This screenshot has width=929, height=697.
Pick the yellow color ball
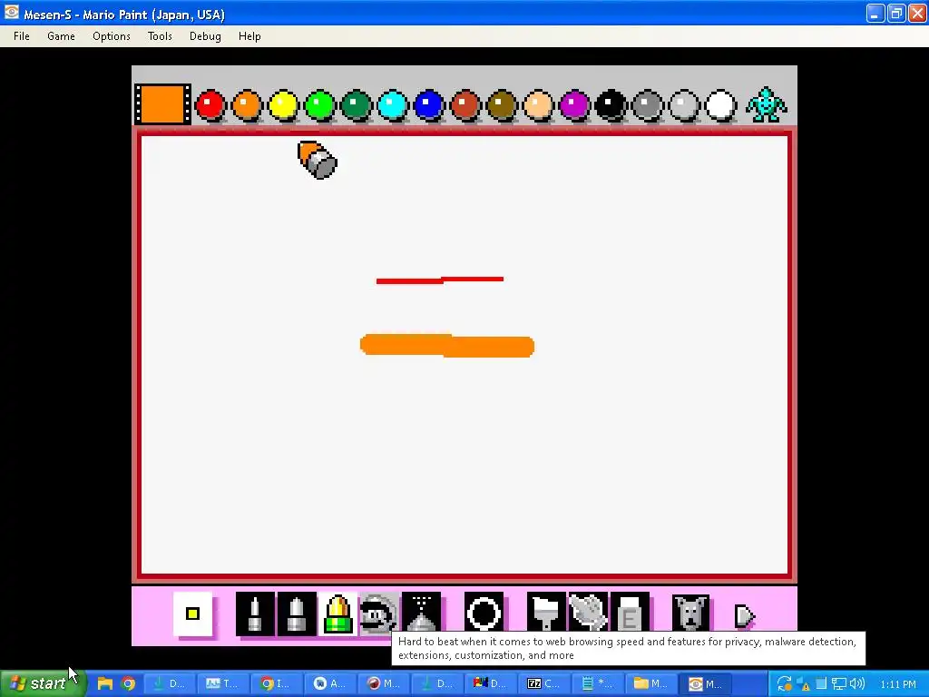pyautogui.click(x=283, y=105)
